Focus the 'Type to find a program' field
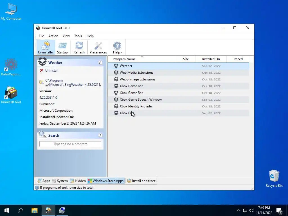Image resolution: width=288 pixels, height=216 pixels. tap(70, 144)
